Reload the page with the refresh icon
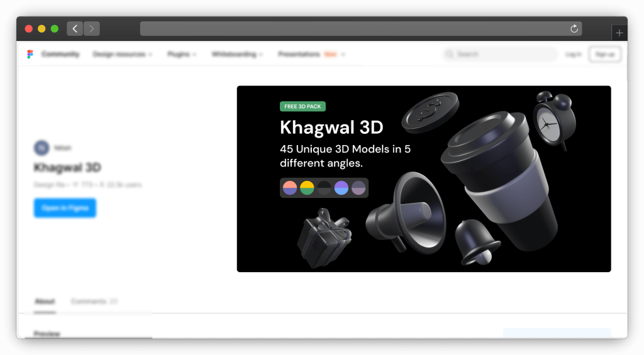 pyautogui.click(x=574, y=29)
